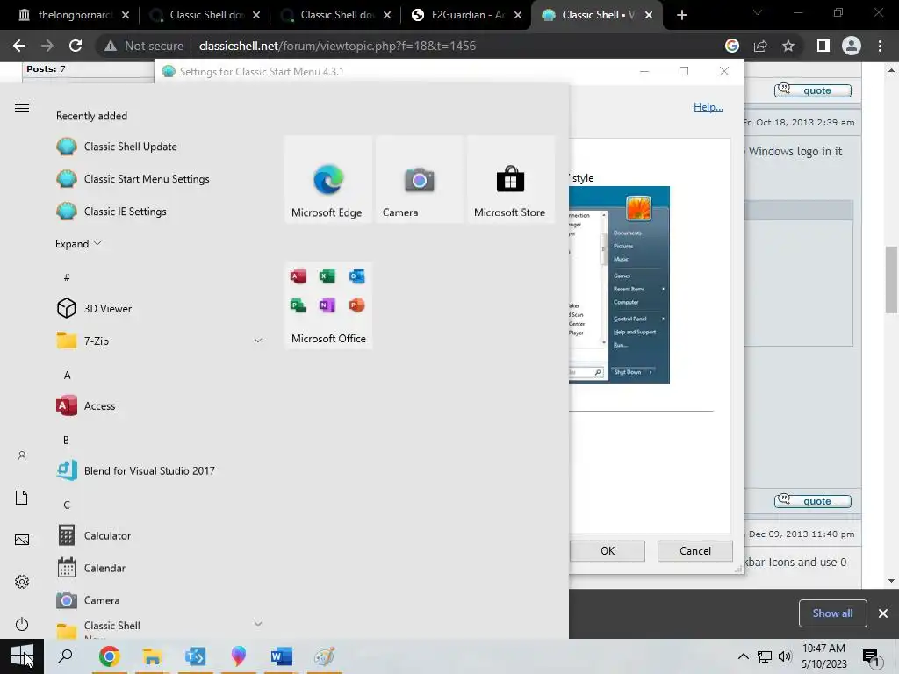Switch to the E2Guardian tab
This screenshot has height=674, width=899.
[466, 15]
